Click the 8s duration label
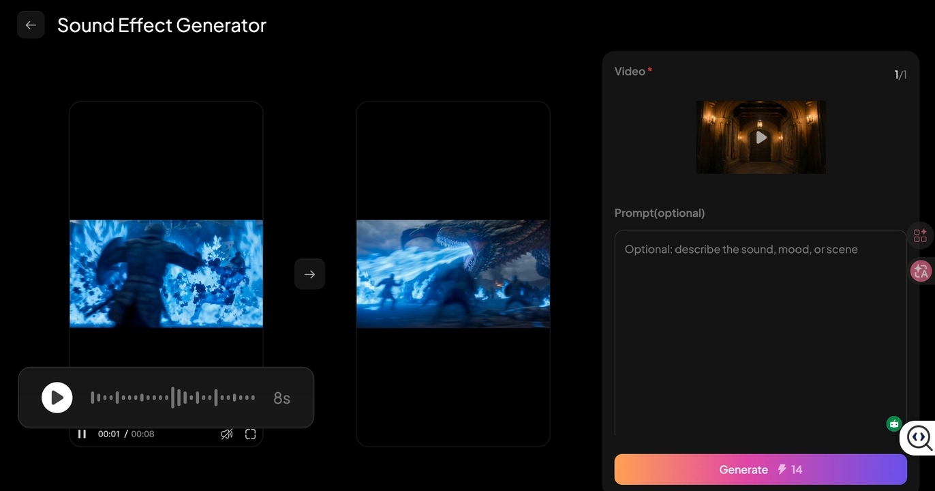935x491 pixels. coord(281,398)
